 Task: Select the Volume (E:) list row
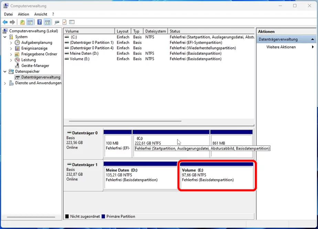click(159, 59)
